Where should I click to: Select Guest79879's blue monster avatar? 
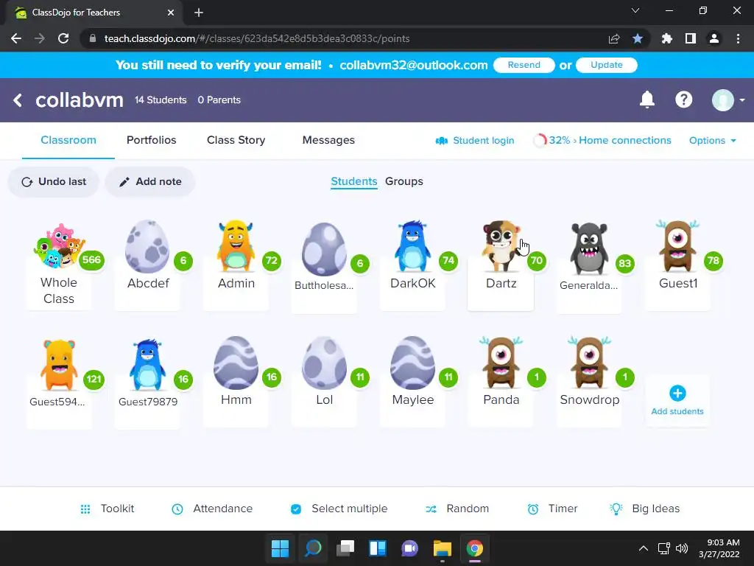click(147, 364)
